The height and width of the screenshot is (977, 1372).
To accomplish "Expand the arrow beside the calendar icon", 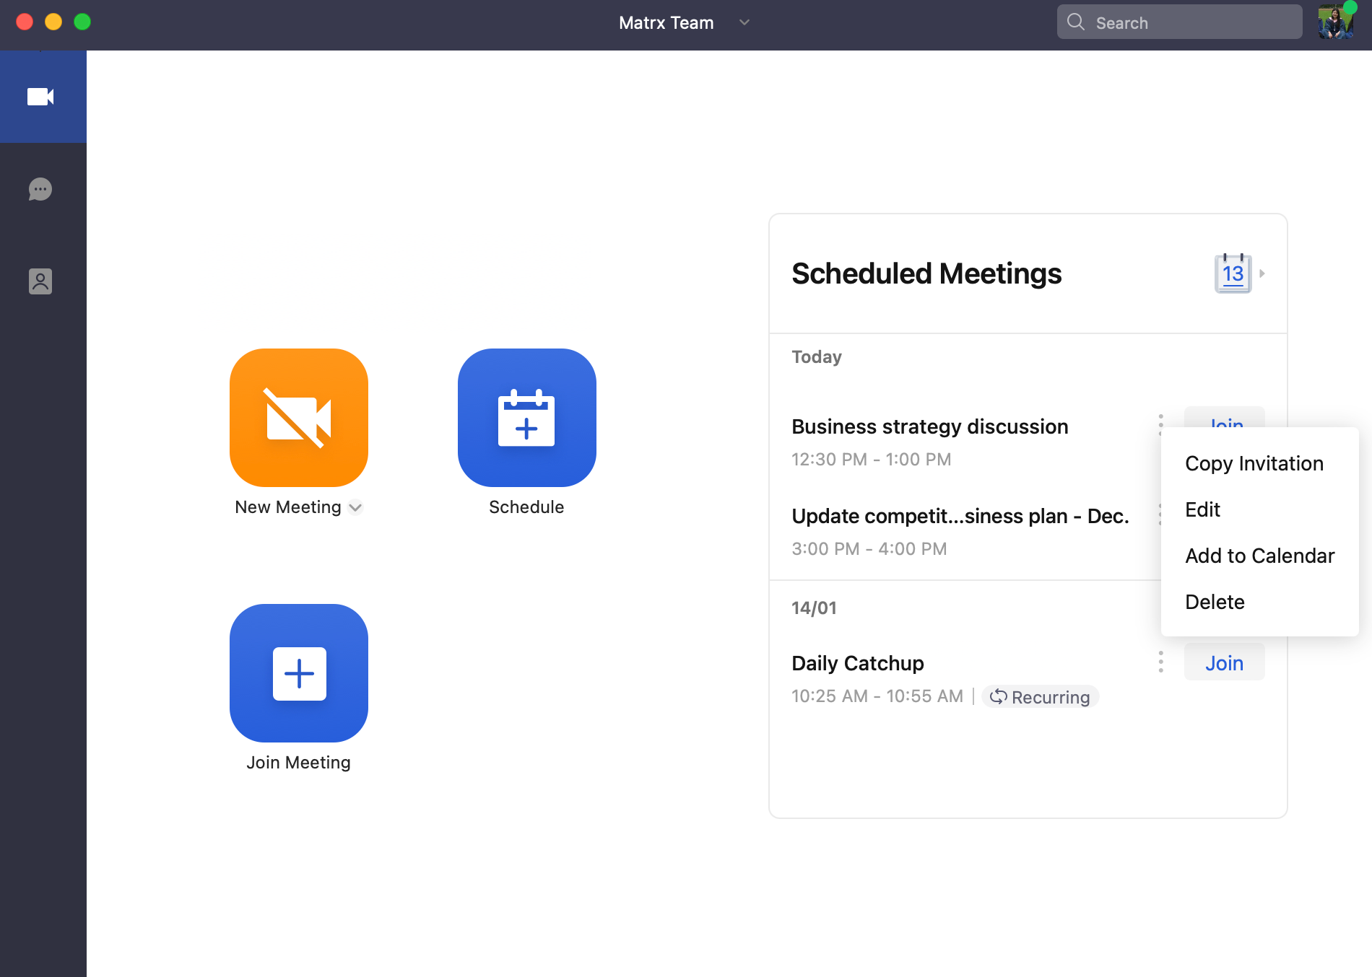I will (1262, 273).
